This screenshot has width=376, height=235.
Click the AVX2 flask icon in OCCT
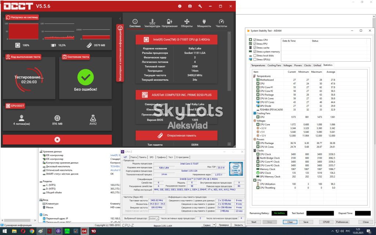93,118
